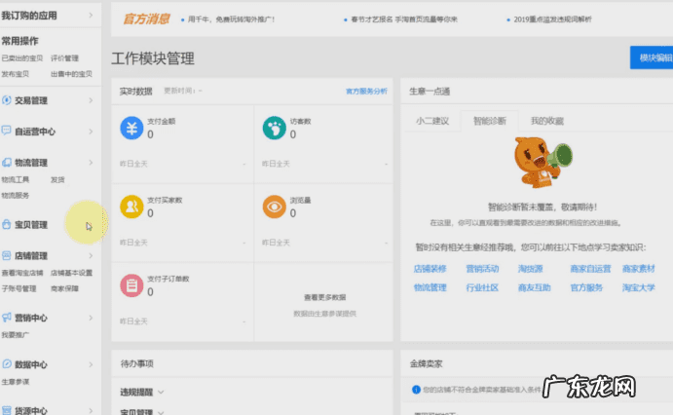Expand the 营销中心 chevron
673x415 pixels.
[91, 318]
